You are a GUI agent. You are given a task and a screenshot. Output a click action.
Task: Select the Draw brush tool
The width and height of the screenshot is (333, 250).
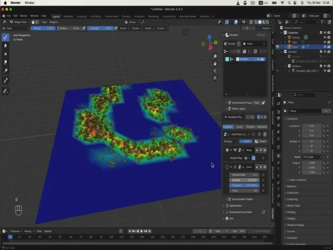click(x=6, y=37)
